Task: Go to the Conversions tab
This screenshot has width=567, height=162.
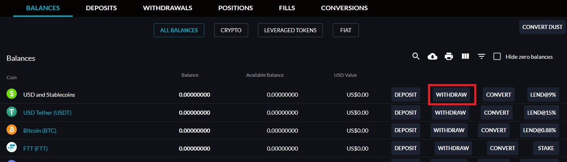Action: pos(344,8)
